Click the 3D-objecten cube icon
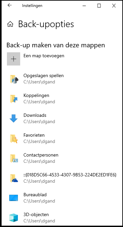 (14, 218)
